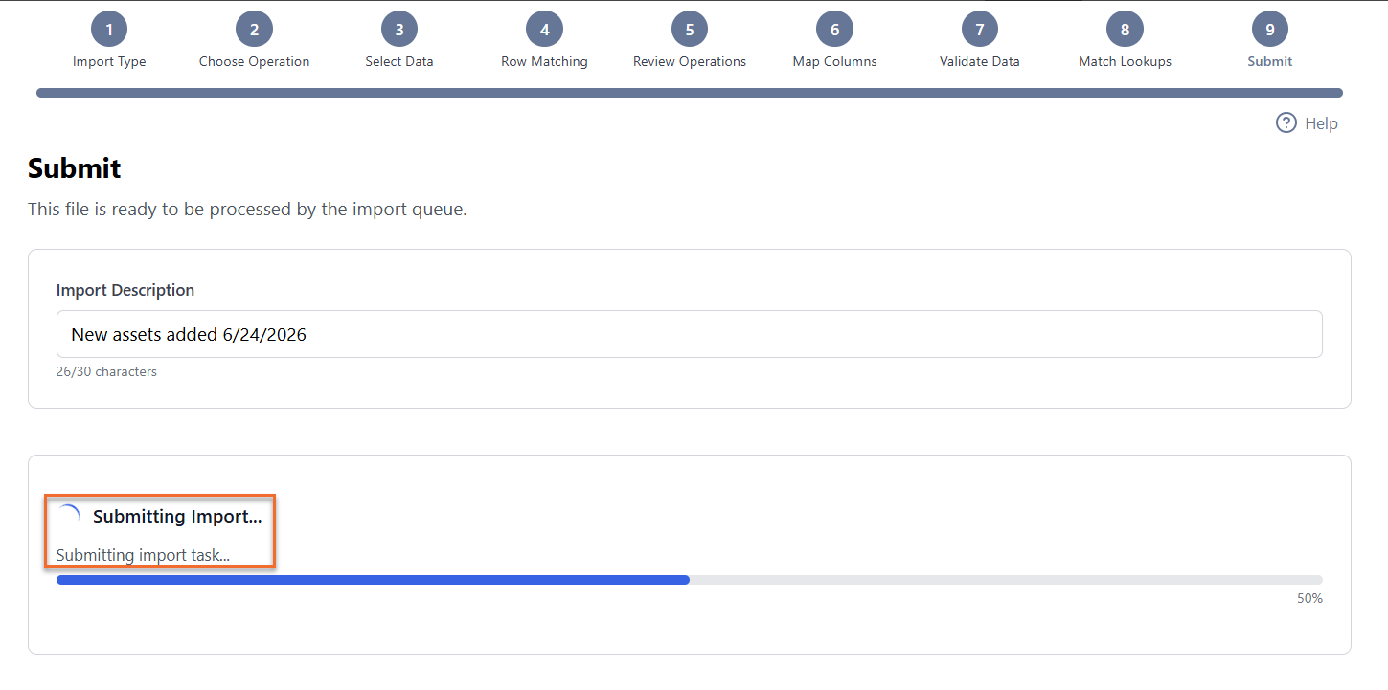Open the Import Type step label
1388x690 pixels.
pyautogui.click(x=109, y=61)
